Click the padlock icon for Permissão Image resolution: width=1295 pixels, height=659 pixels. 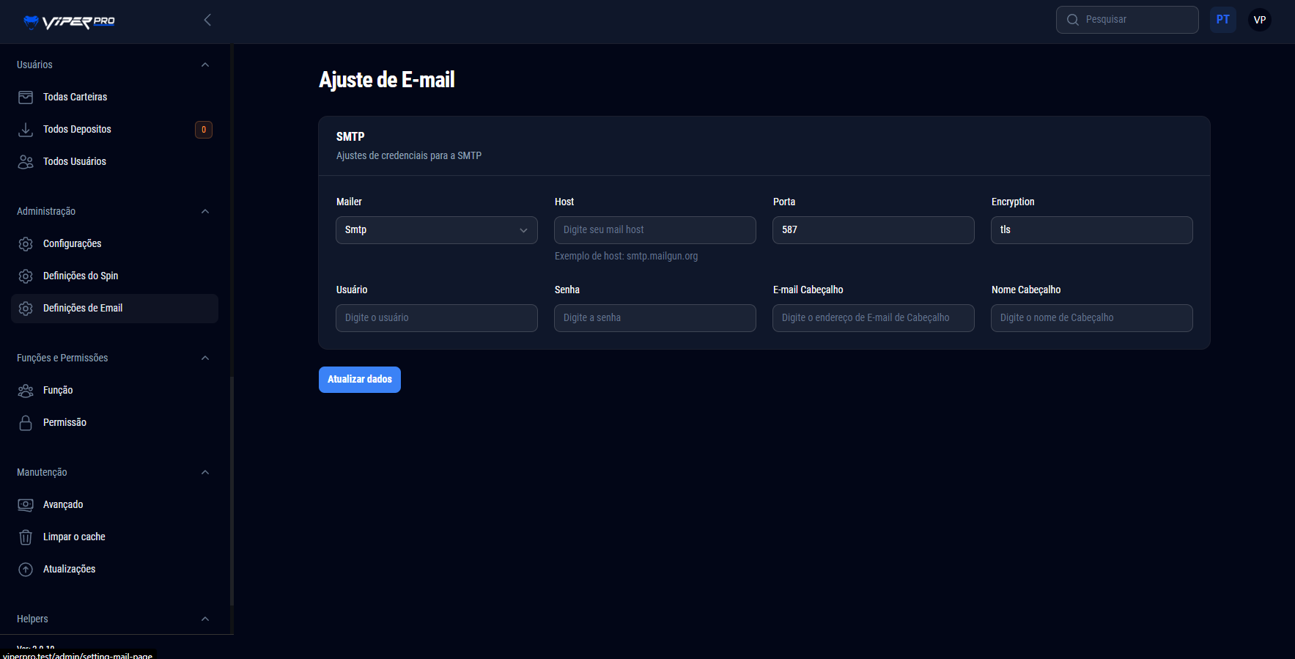pyautogui.click(x=26, y=423)
